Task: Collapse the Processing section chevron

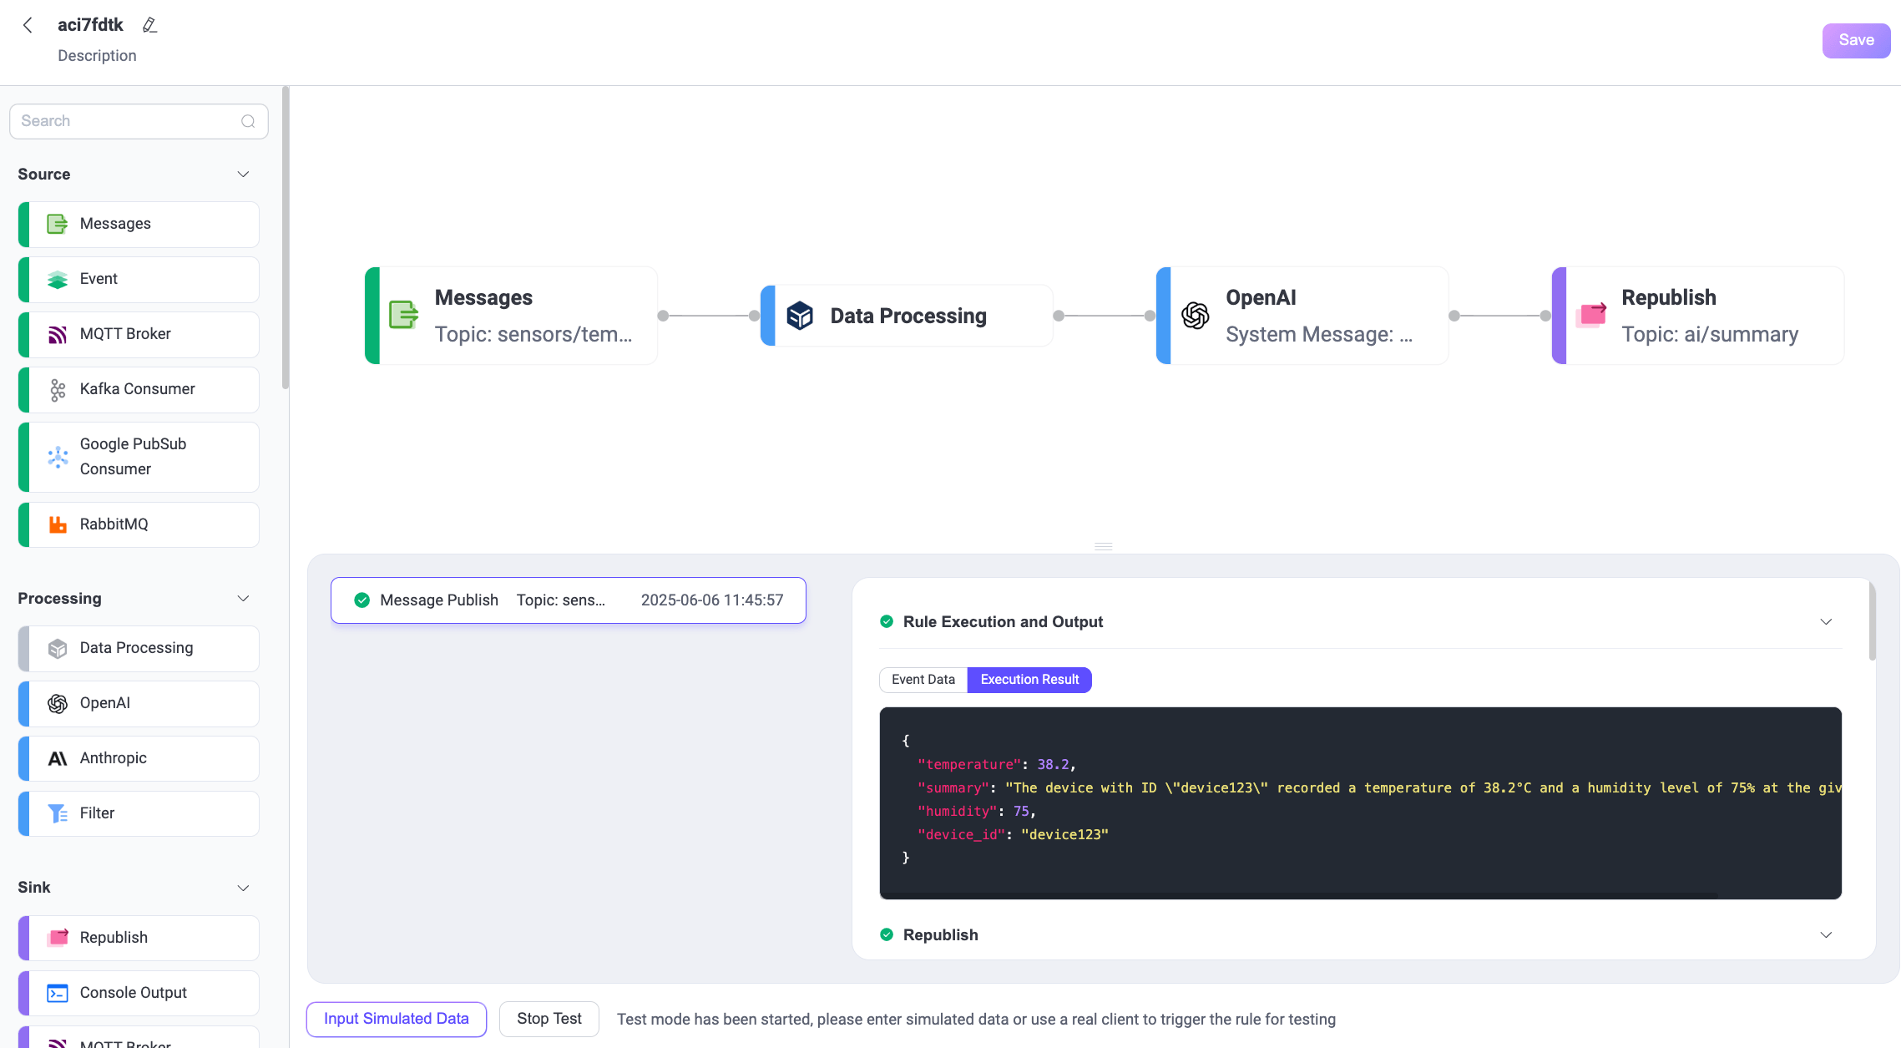Action: pyautogui.click(x=243, y=599)
